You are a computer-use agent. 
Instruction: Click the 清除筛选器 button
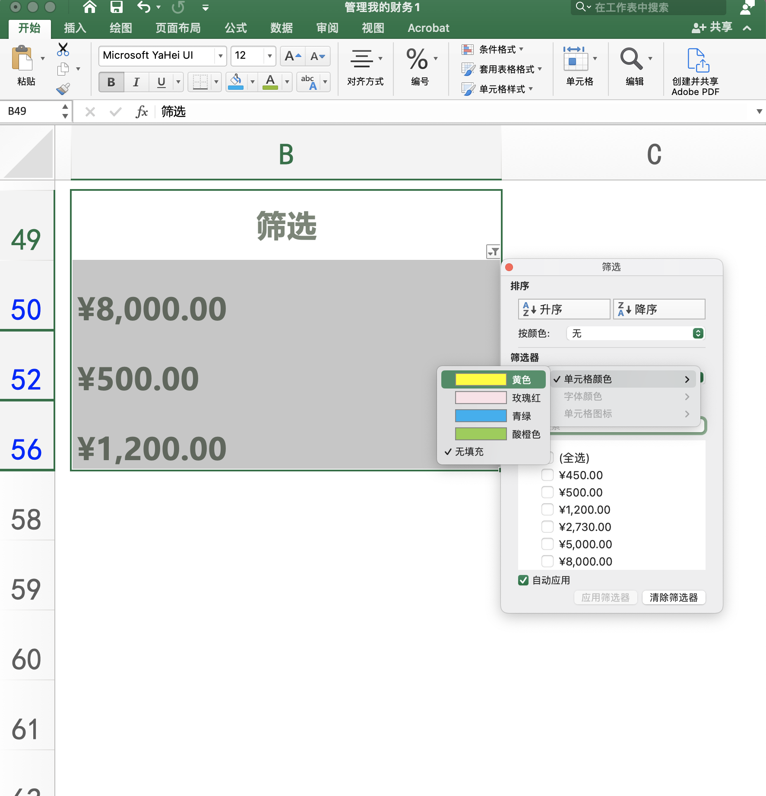click(673, 597)
